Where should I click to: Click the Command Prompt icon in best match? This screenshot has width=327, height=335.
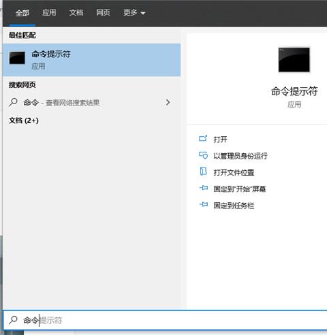click(x=17, y=58)
